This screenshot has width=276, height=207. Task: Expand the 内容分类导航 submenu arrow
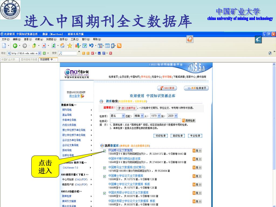91,125
